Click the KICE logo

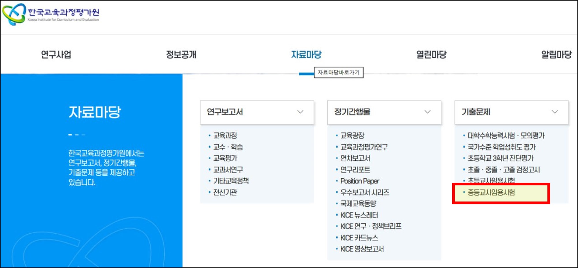(x=52, y=13)
